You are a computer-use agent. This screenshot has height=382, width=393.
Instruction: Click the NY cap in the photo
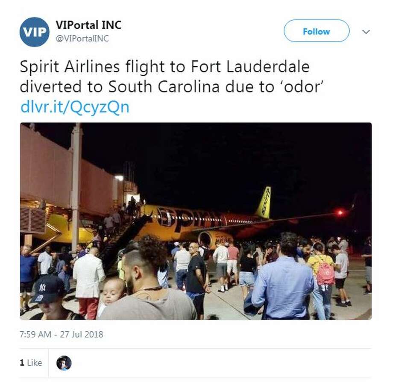click(47, 289)
